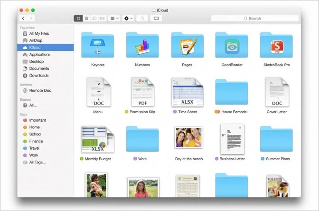Screen dimensions: 319x211
Task: Switch to column view
Action: point(94,19)
